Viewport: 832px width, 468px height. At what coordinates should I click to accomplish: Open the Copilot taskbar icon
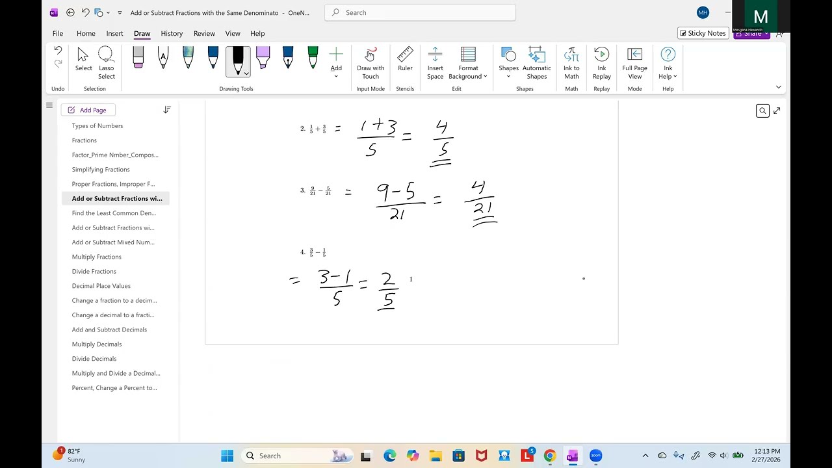pyautogui.click(x=413, y=456)
